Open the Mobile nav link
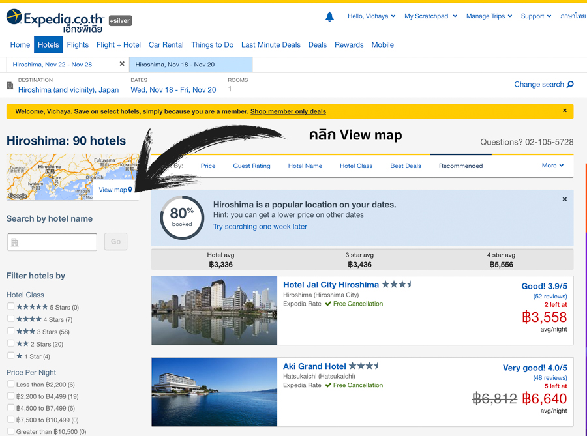Viewport: 587px width, 436px height. 382,44
